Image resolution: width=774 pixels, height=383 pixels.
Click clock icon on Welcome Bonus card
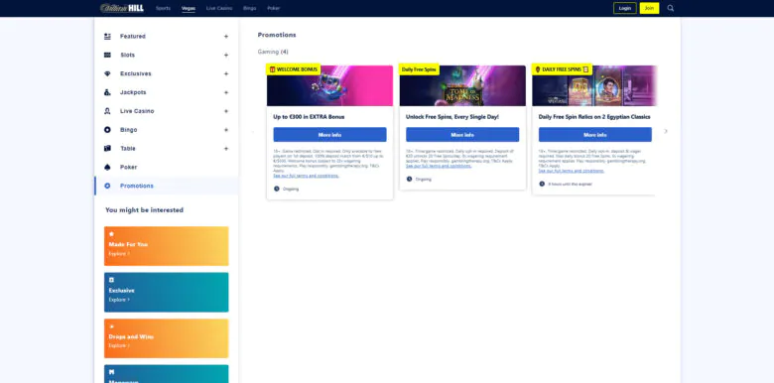click(x=277, y=189)
